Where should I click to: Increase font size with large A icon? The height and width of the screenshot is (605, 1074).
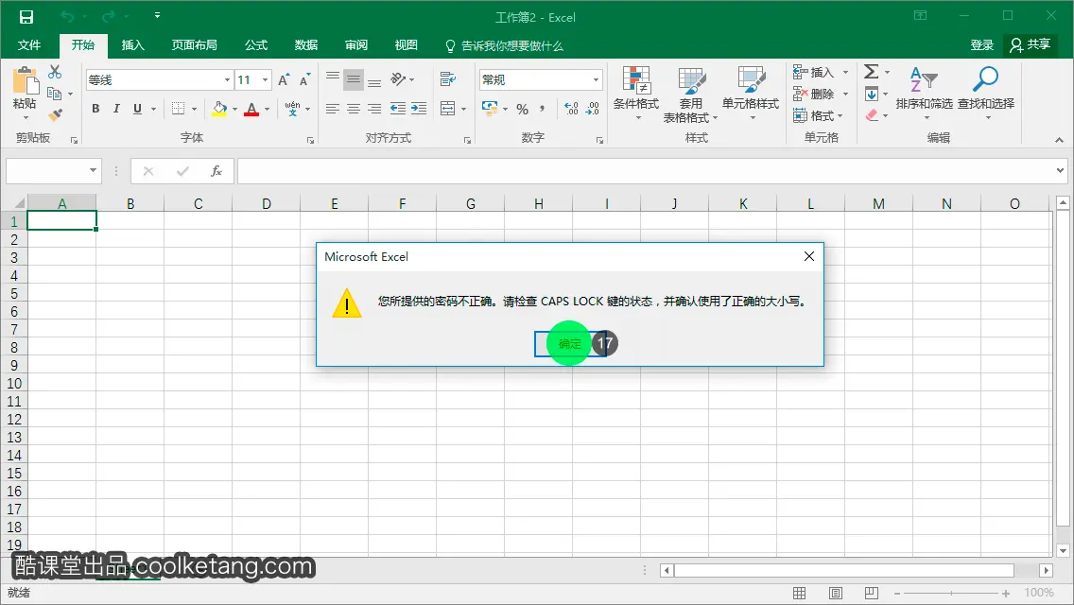click(284, 80)
